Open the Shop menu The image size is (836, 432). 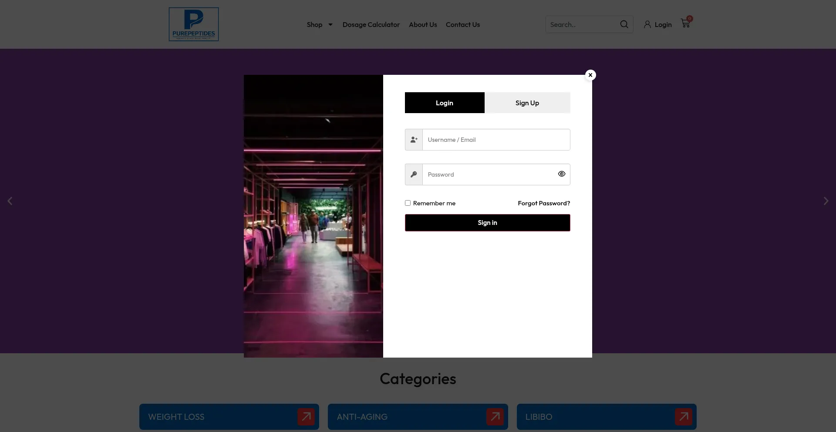tap(314, 25)
